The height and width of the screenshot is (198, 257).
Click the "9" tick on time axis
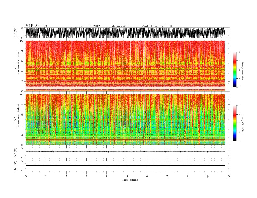[208, 176]
